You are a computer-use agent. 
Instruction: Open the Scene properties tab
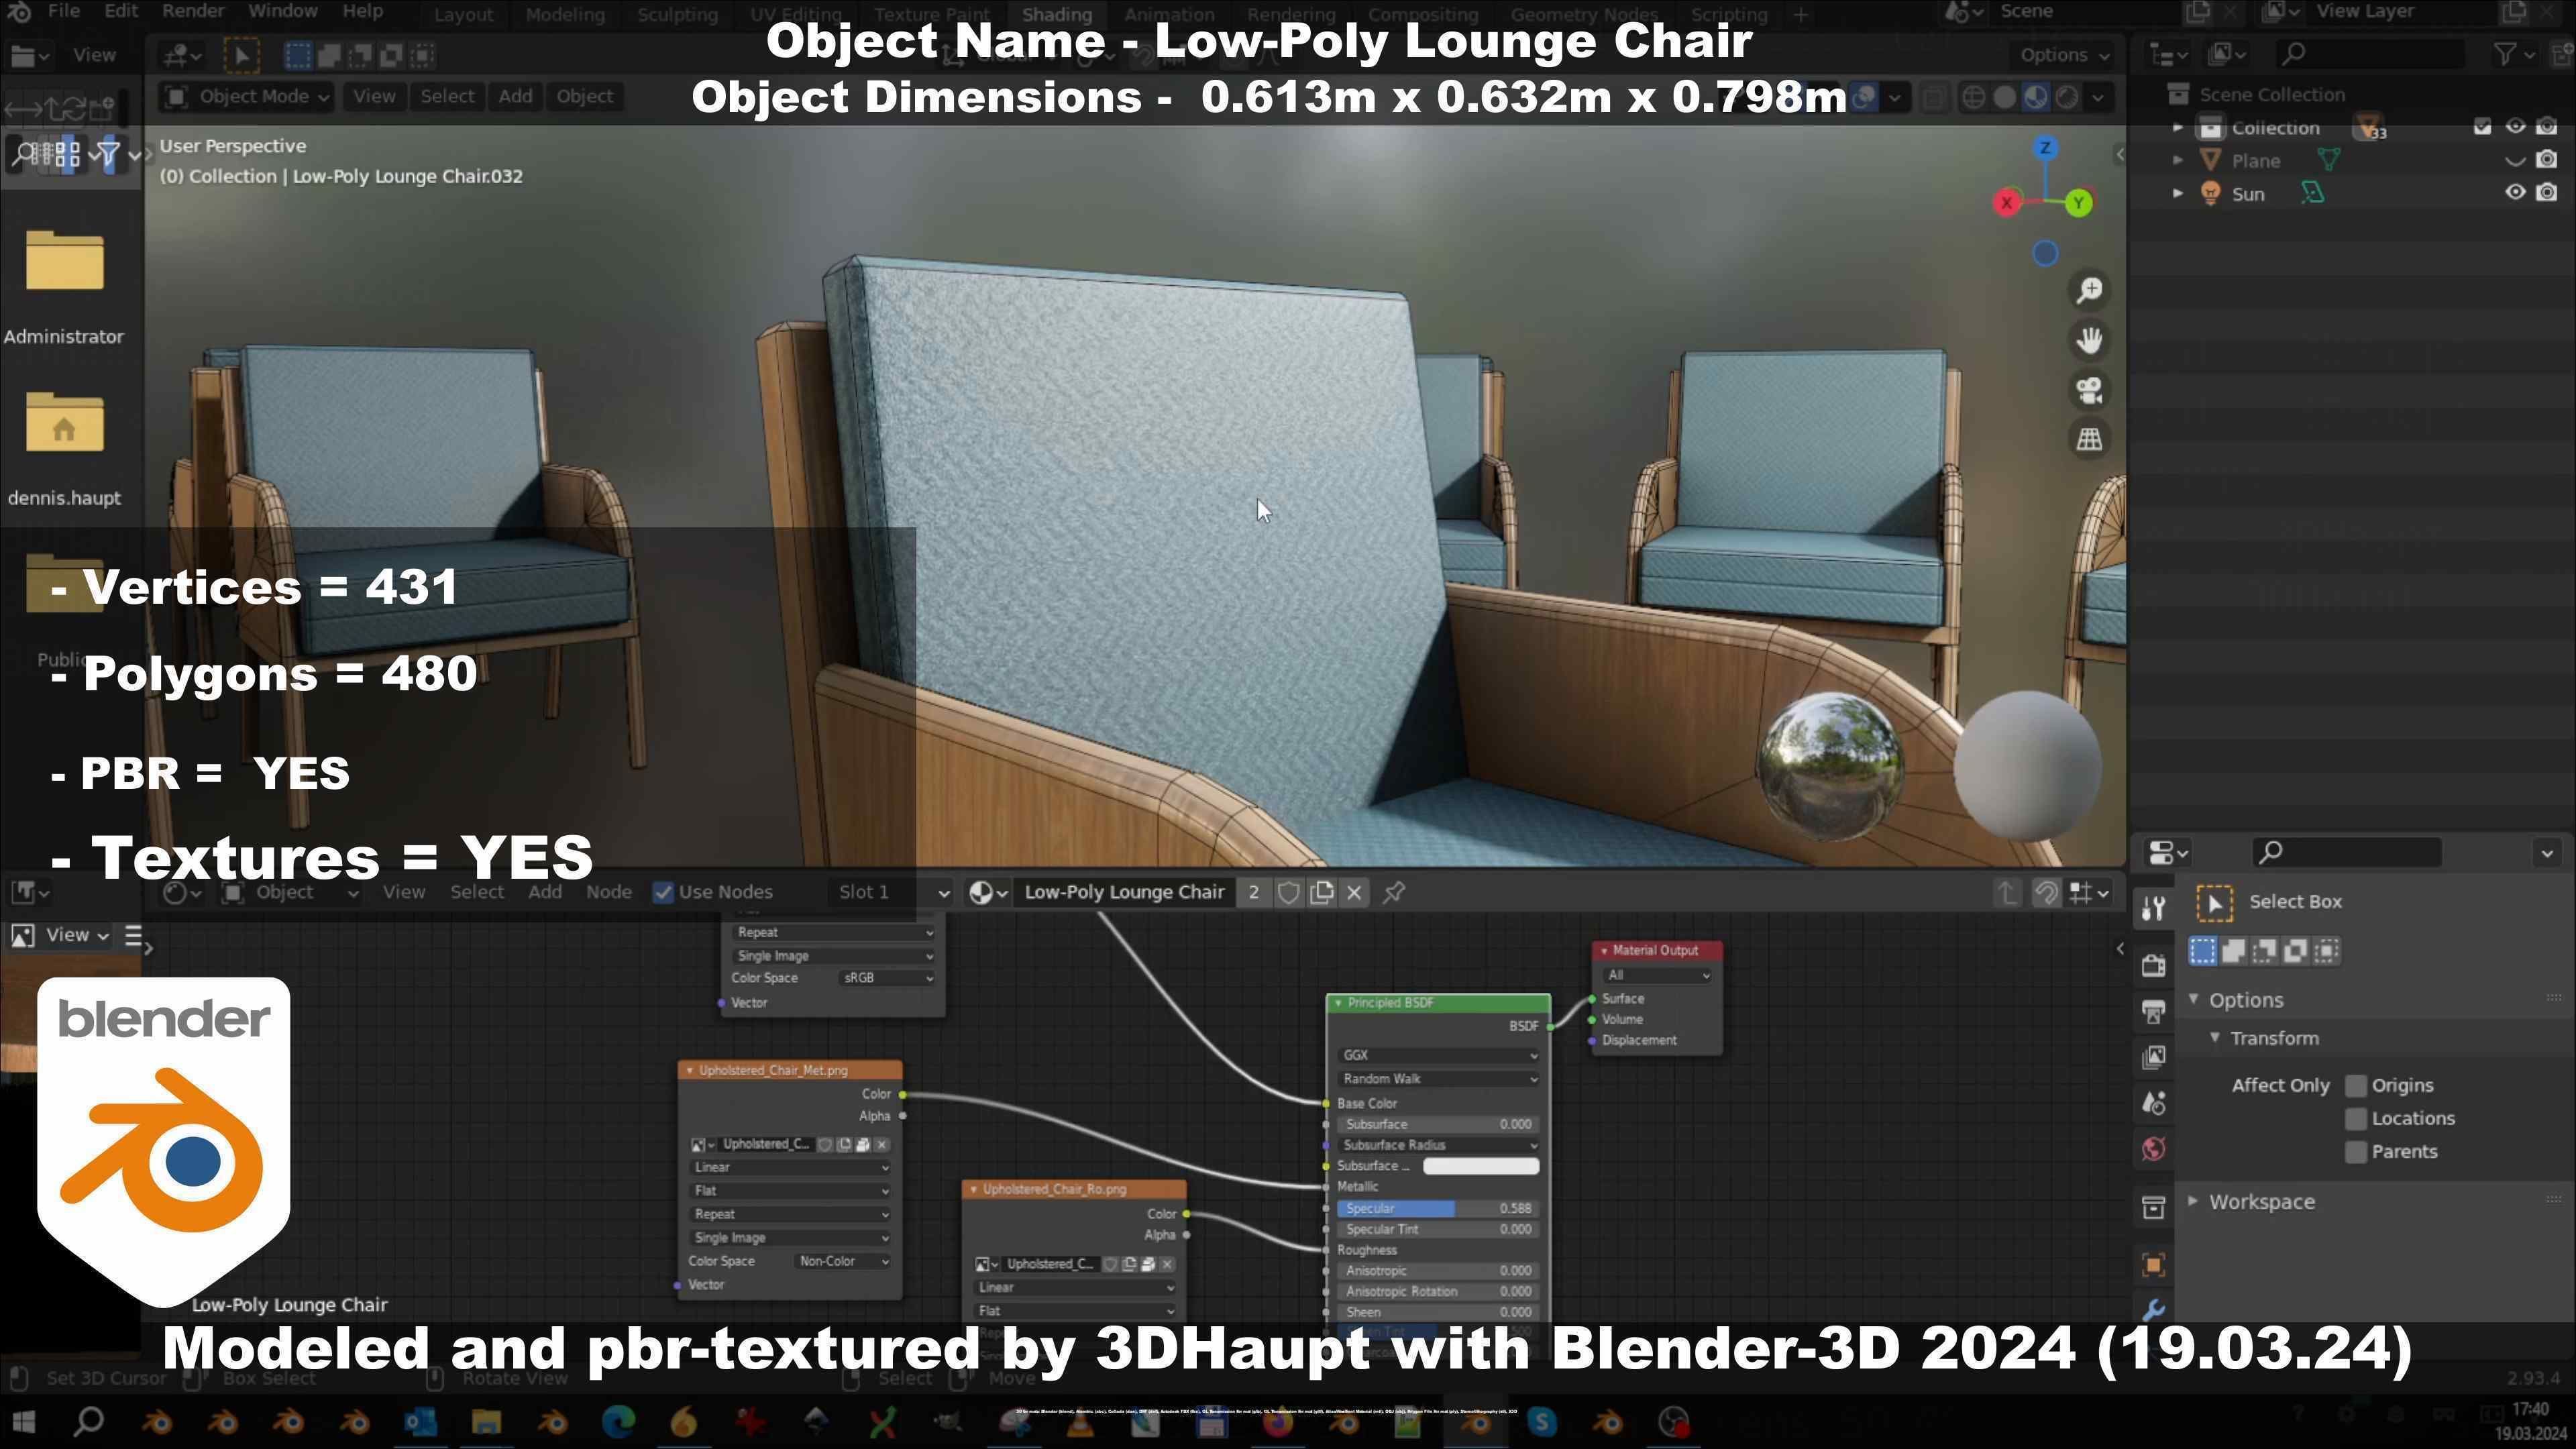tap(2154, 1103)
